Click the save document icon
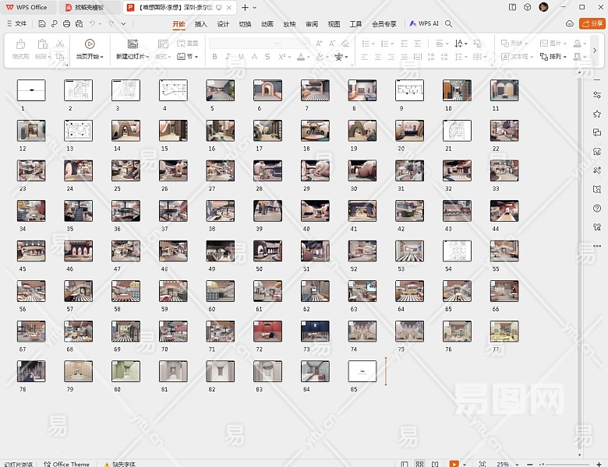 (41, 24)
